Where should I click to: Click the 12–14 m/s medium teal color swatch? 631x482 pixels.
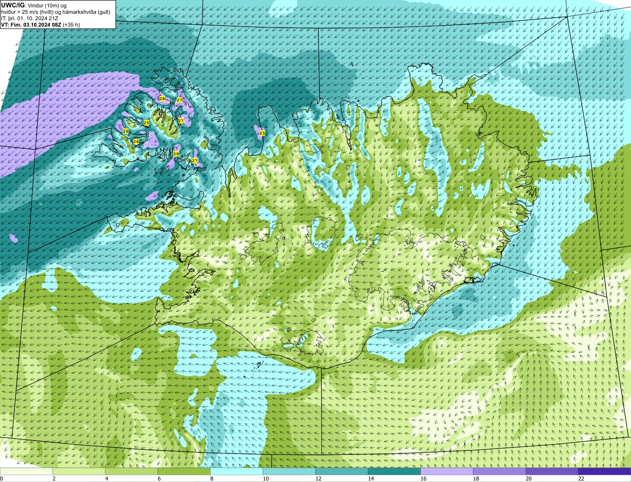342,471
